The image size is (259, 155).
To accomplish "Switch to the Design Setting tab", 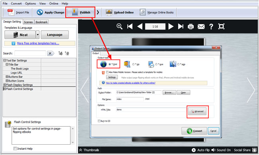I will 12,22.
